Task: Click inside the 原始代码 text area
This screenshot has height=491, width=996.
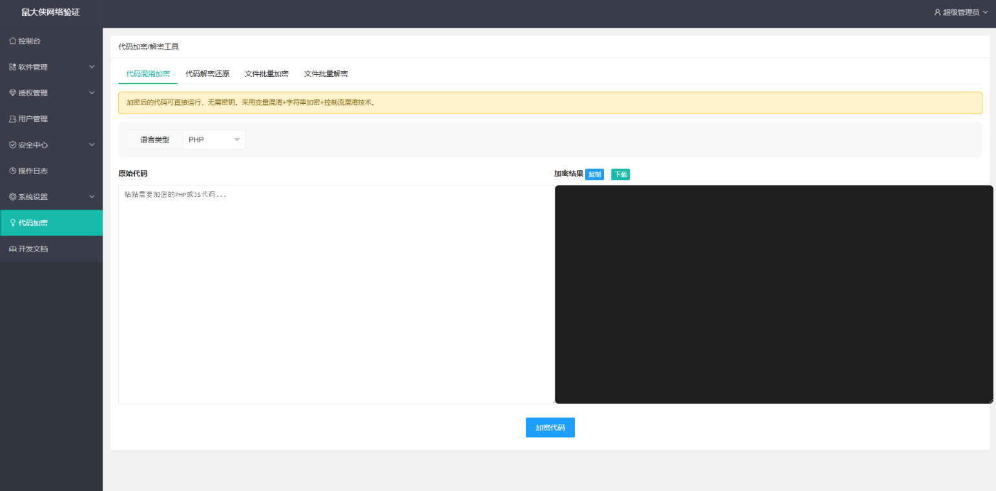Action: pos(336,294)
